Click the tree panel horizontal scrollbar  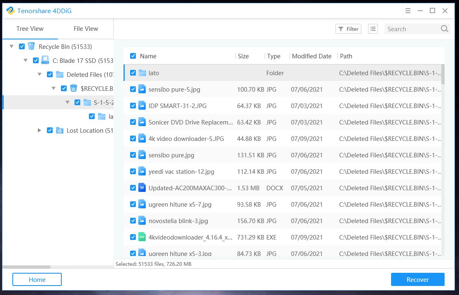pyautogui.click(x=27, y=267)
